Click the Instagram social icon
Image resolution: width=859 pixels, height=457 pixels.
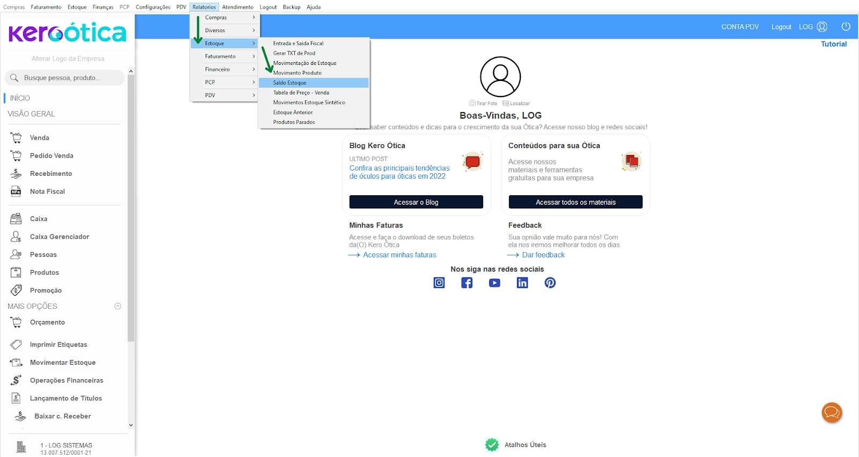click(439, 283)
